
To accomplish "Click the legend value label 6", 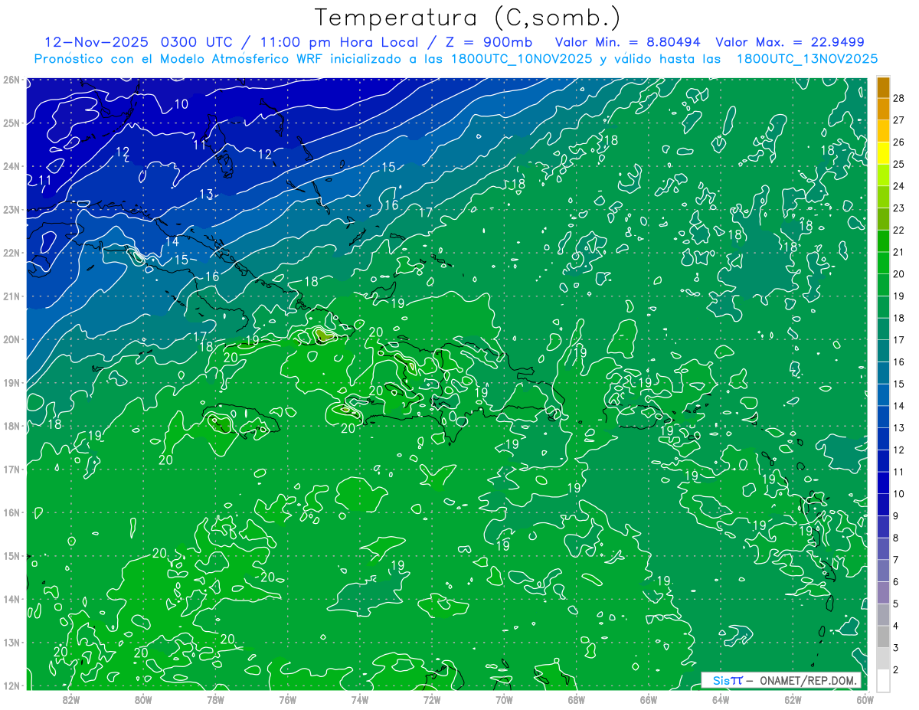I will pyautogui.click(x=895, y=582).
